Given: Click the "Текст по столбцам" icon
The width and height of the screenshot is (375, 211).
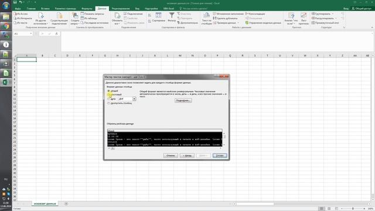Looking at the screenshot, I should (x=206, y=19).
